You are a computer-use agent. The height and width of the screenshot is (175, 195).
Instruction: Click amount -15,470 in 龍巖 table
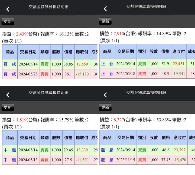(x=180, y=160)
